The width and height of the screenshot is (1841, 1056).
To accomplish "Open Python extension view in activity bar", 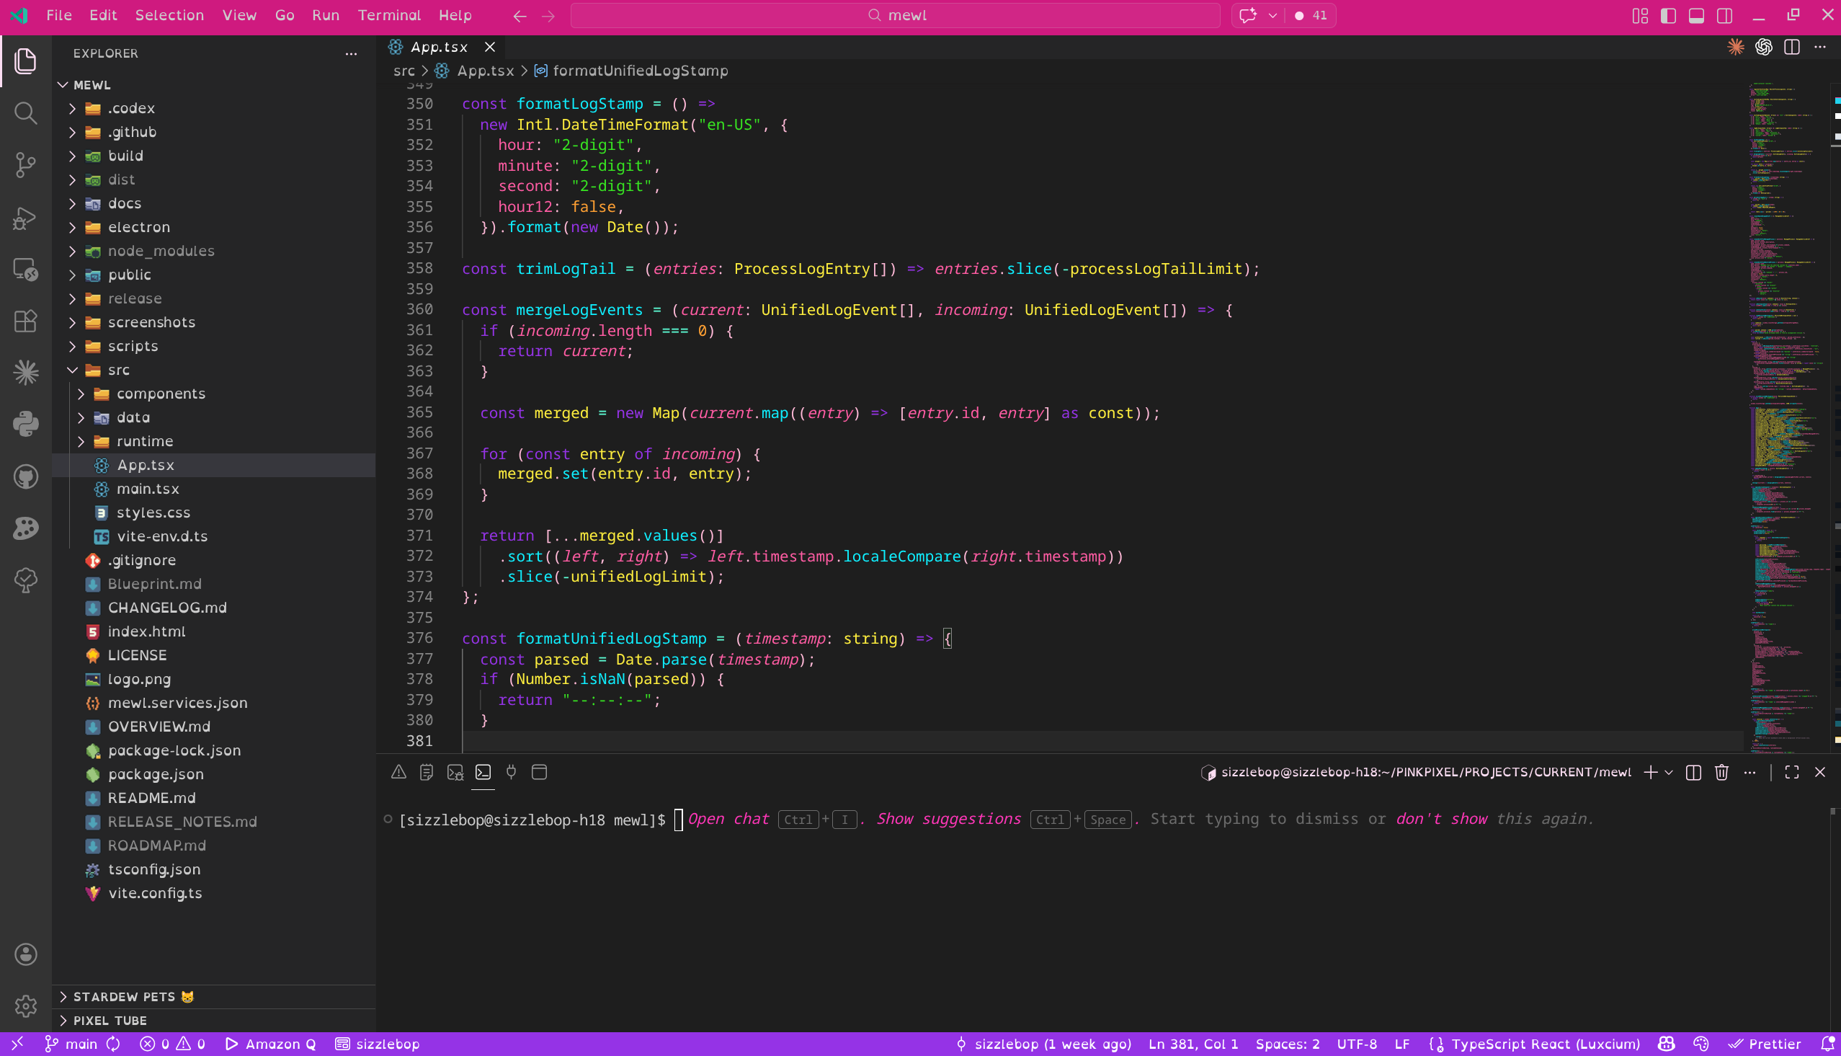I will [x=25, y=424].
